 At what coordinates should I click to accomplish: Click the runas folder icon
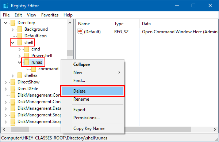coord(27,62)
